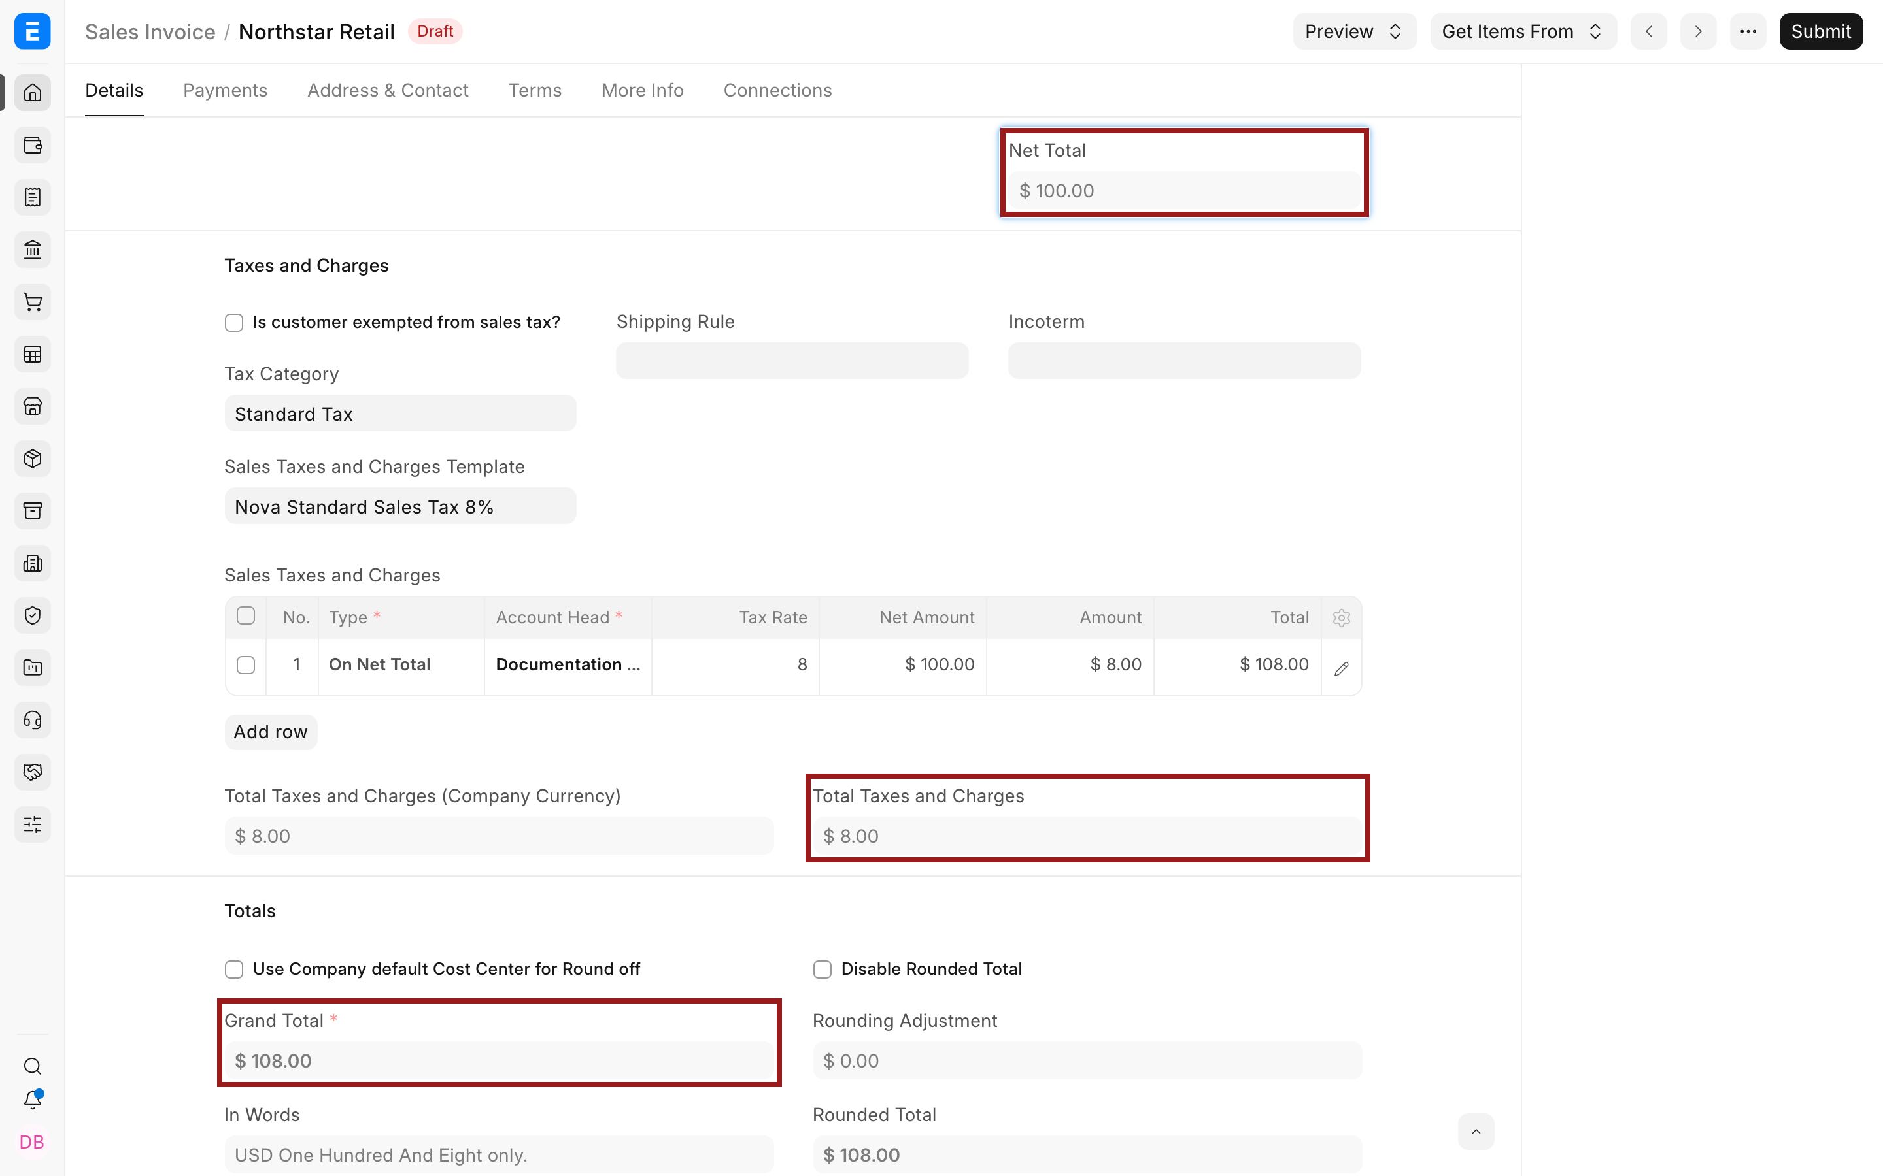
Task: Toggle Disable Rounded Total checkbox
Action: 823,969
